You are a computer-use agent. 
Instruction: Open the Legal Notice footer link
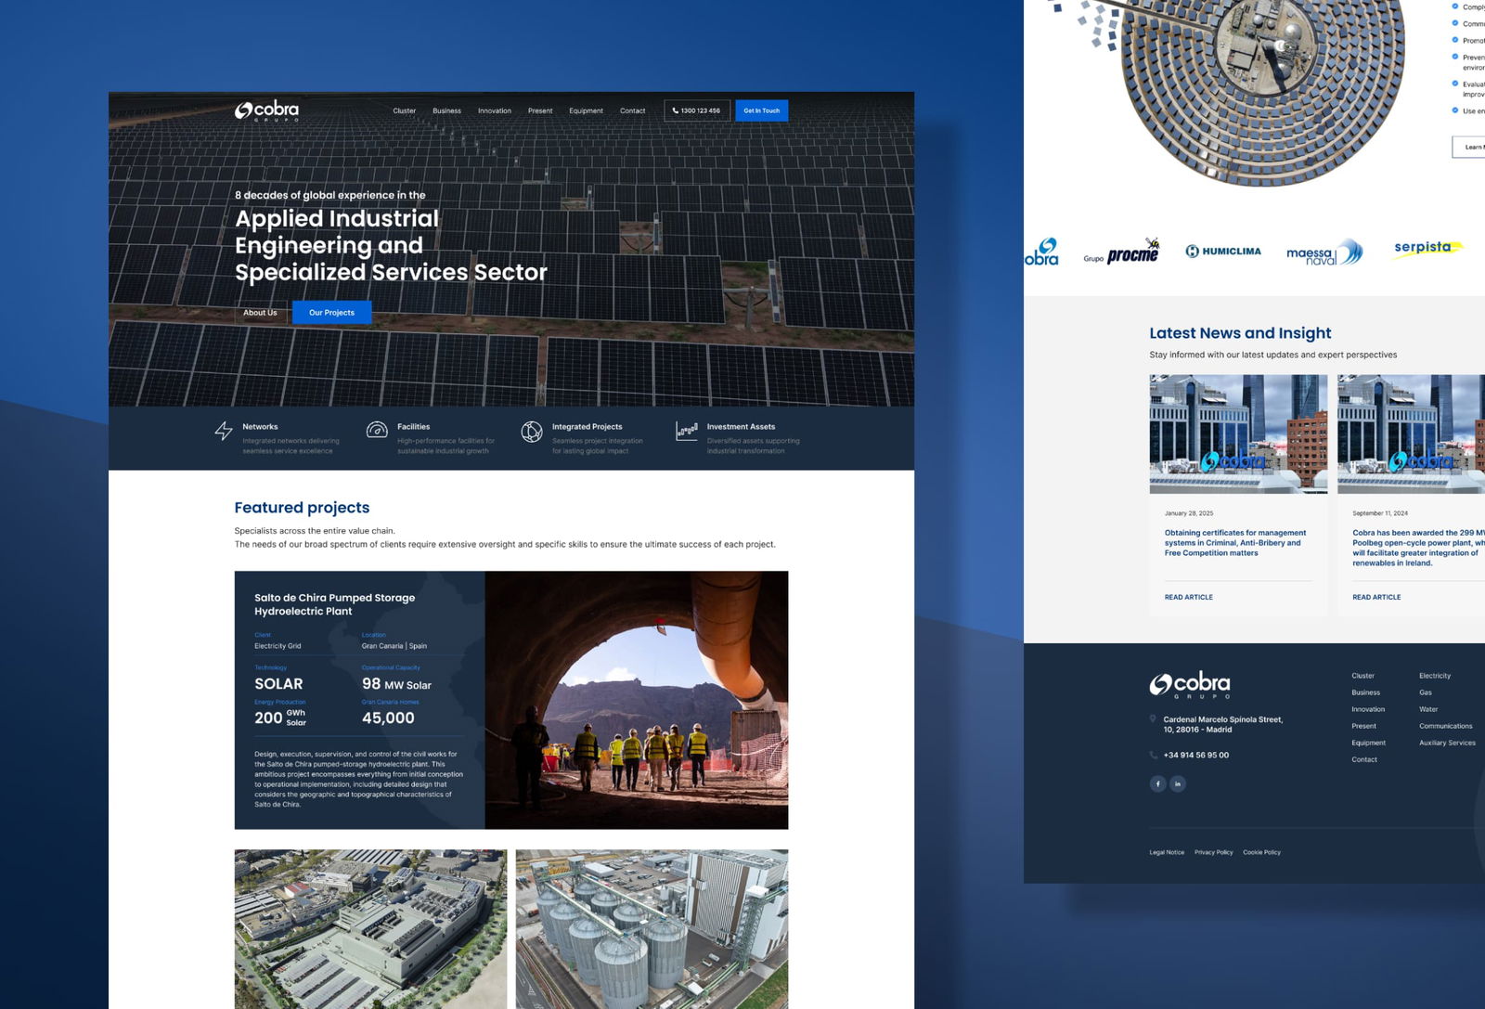coord(1167,852)
